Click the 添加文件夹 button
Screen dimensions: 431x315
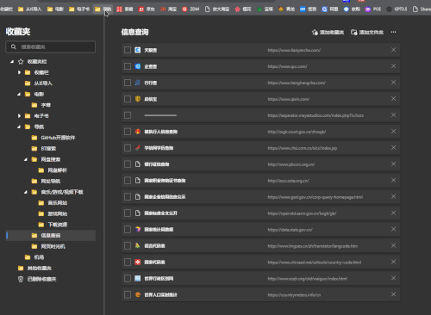367,32
